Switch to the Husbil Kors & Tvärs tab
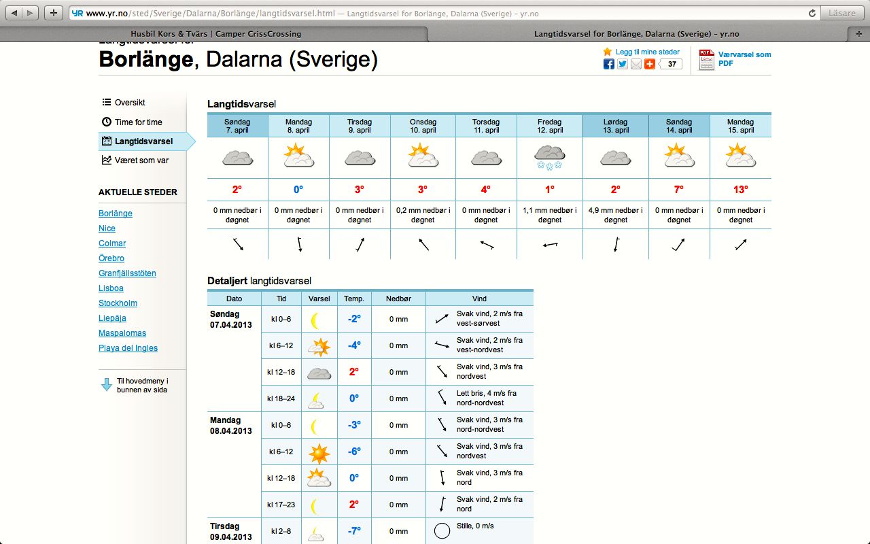Image resolution: width=870 pixels, height=544 pixels. [215, 34]
